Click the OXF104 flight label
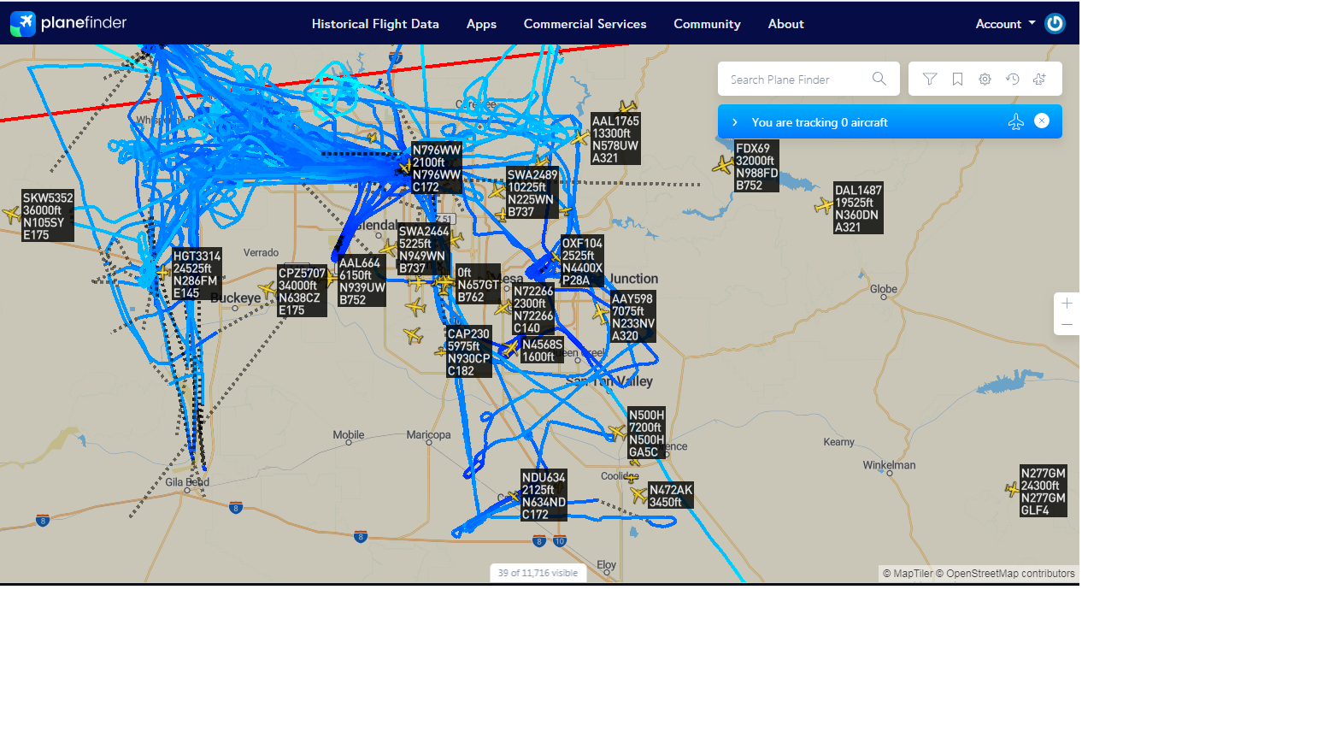This screenshot has width=1323, height=737. [582, 262]
